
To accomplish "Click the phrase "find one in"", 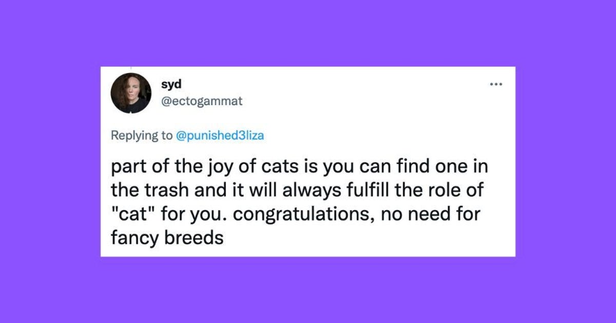I will coord(435,168).
